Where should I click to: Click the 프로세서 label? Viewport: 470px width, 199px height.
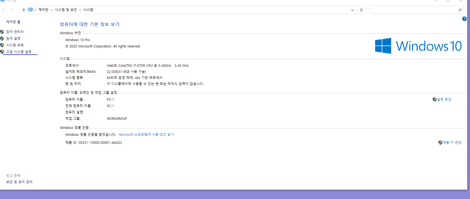(72, 65)
